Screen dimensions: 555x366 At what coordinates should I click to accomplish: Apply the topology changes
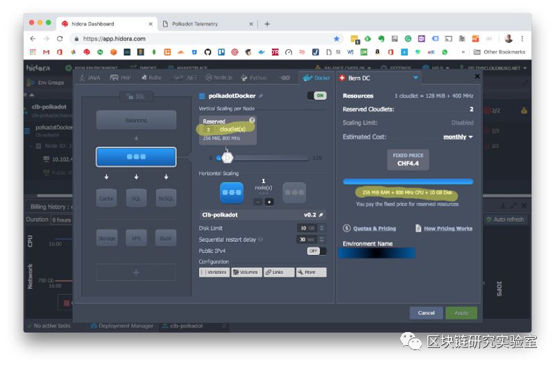coord(461,313)
